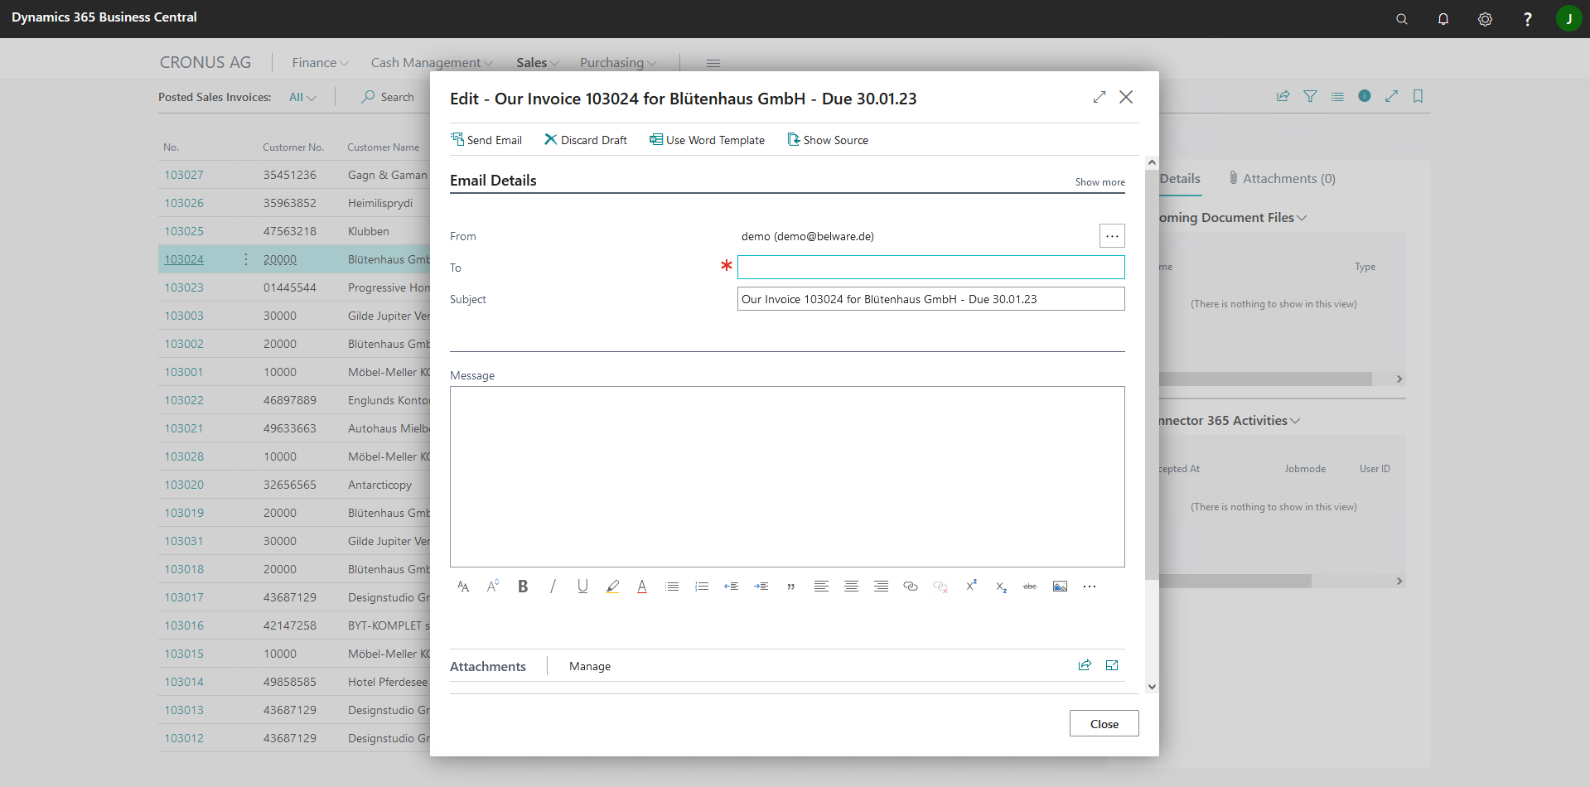The height and width of the screenshot is (787, 1590).
Task: Toggle the filter pane funnel icon
Action: [x=1310, y=96]
